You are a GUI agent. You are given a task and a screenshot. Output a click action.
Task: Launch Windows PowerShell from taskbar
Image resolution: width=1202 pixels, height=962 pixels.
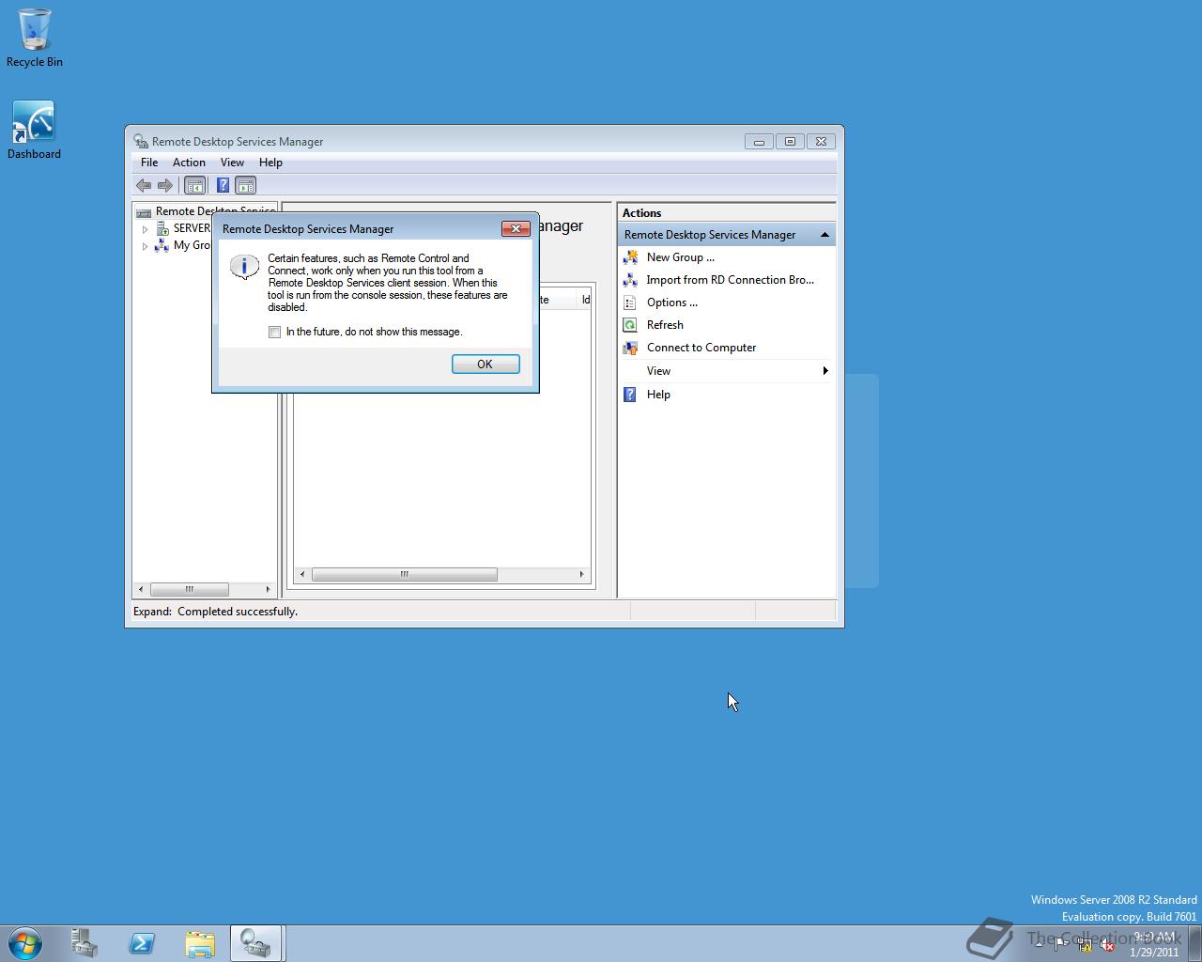coord(142,943)
